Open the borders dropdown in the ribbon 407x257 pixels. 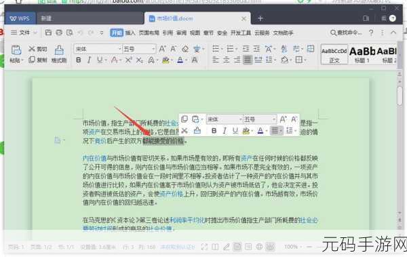click(305, 60)
